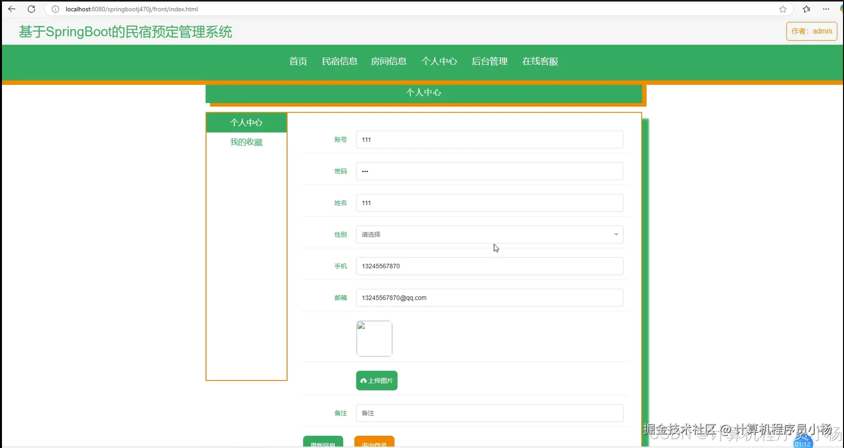
Task: Click the site info icon in address bar
Action: point(55,9)
